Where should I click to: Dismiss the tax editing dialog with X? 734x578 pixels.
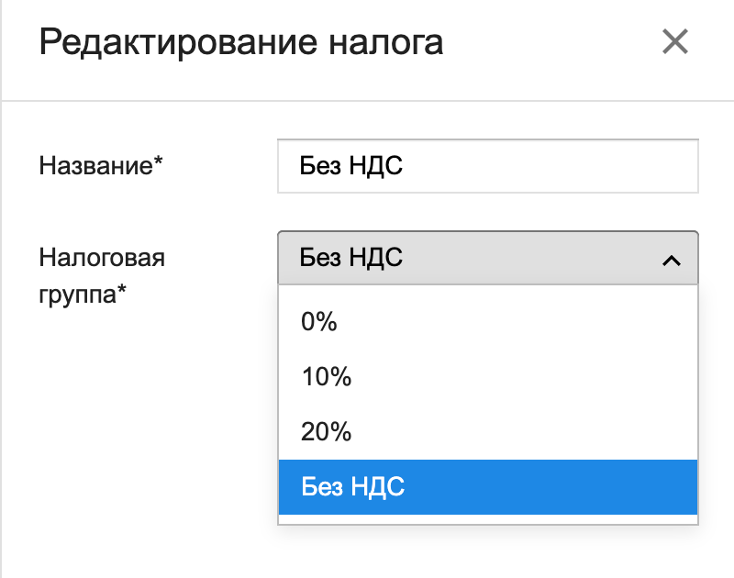(674, 42)
